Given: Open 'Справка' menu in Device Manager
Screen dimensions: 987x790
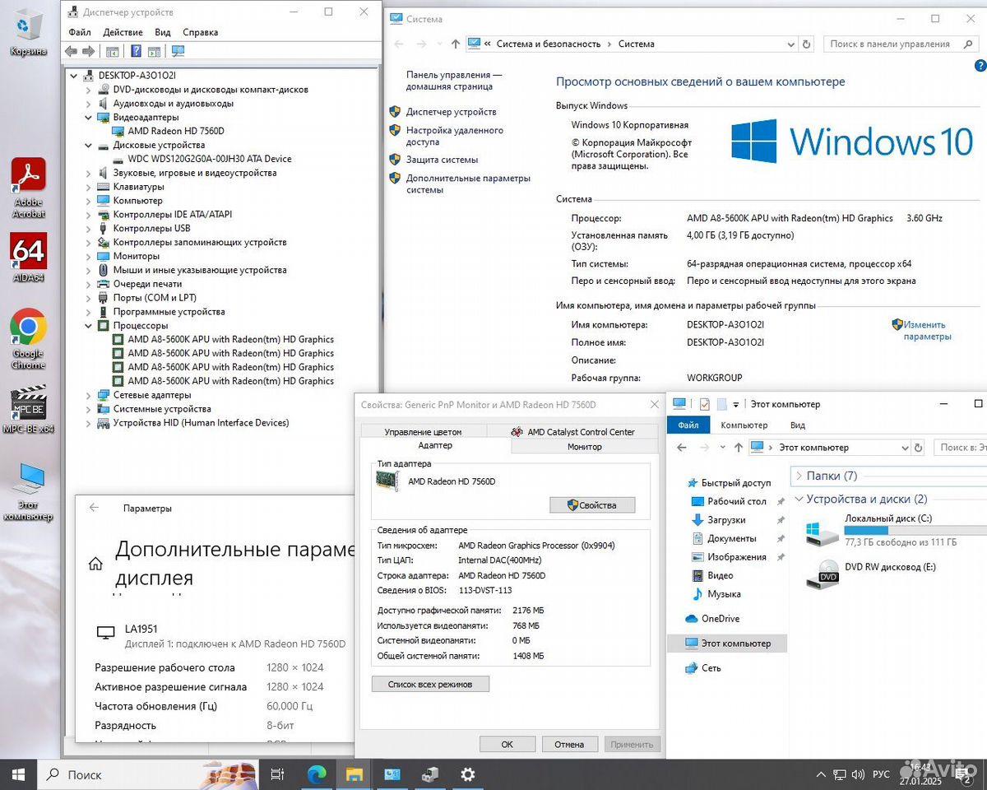Looking at the screenshot, I should [x=201, y=32].
